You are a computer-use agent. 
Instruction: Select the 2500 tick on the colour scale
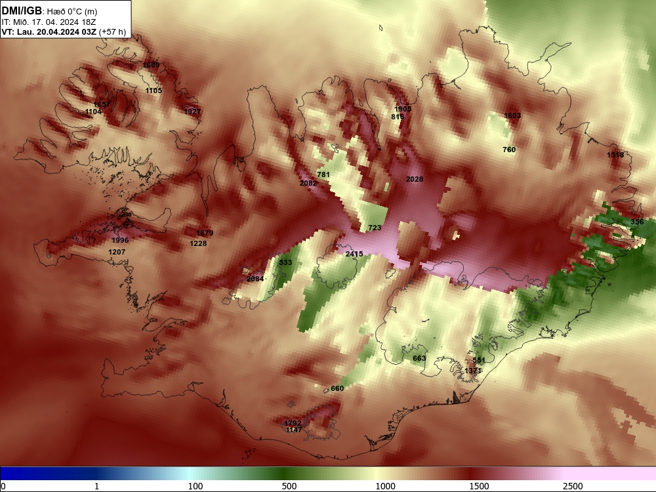pyautogui.click(x=573, y=485)
